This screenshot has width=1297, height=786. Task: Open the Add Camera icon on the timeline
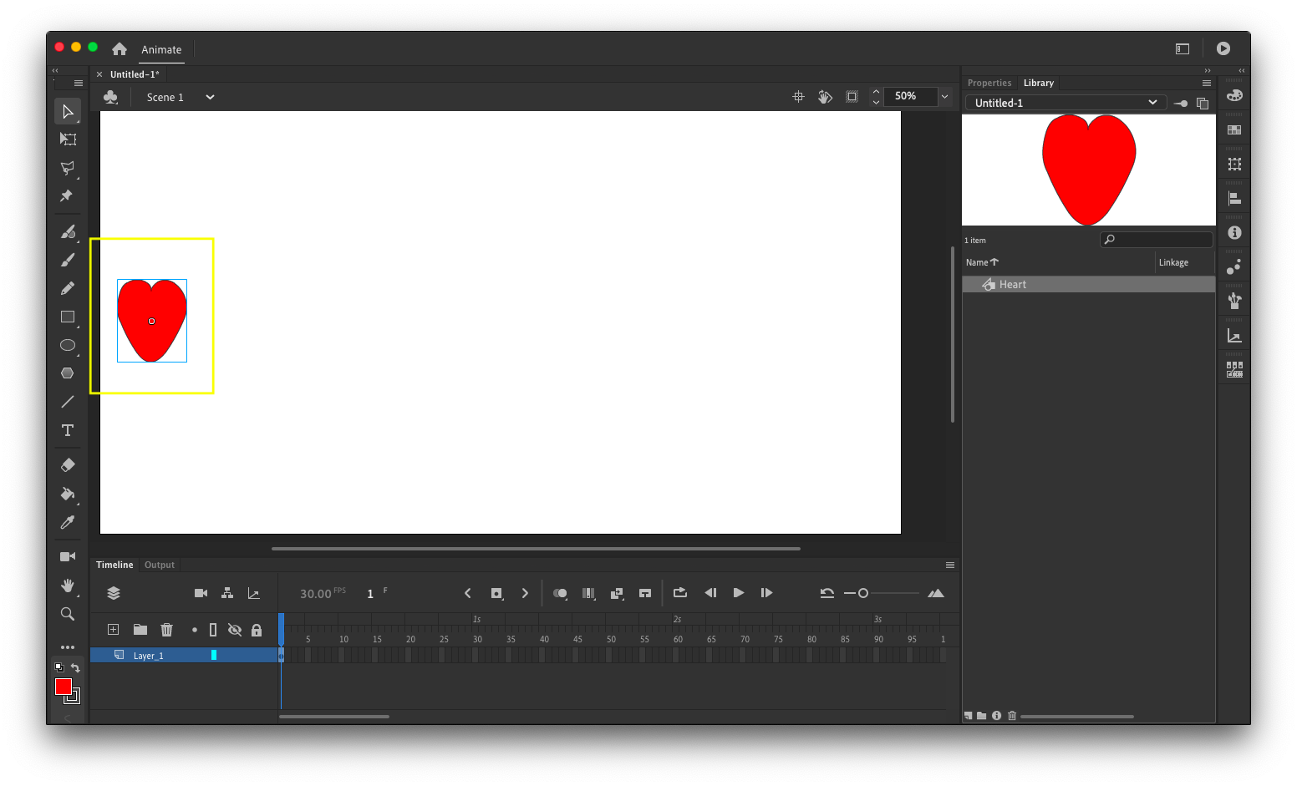(x=201, y=593)
